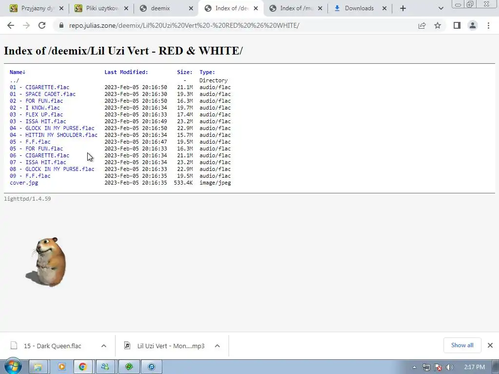Open 03 - FLEX UP.flac

36,114
